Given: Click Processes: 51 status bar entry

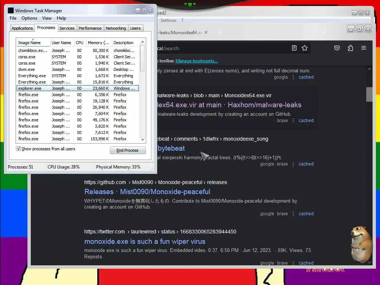Looking at the screenshot, I should point(20,167).
